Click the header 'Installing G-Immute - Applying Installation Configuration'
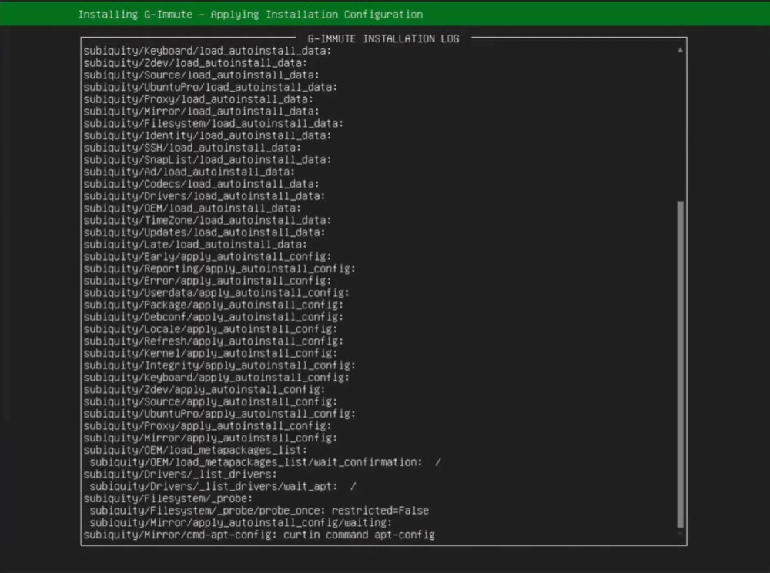 (250, 15)
